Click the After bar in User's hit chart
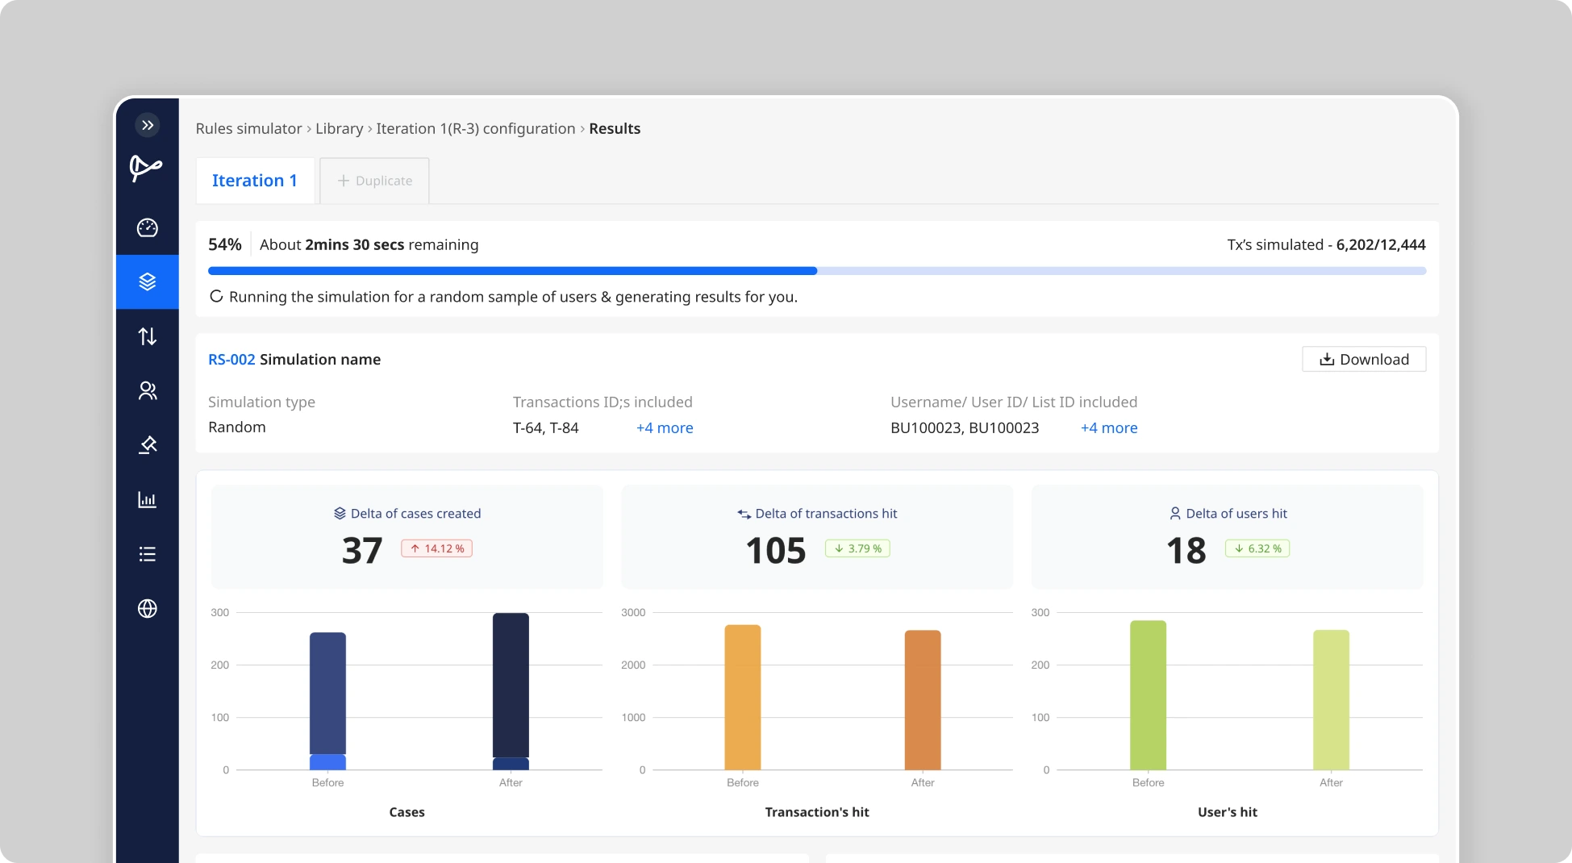1572x863 pixels. click(1331, 700)
